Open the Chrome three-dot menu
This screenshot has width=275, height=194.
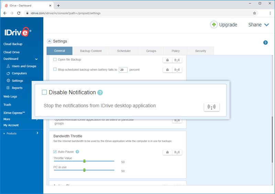270,13
